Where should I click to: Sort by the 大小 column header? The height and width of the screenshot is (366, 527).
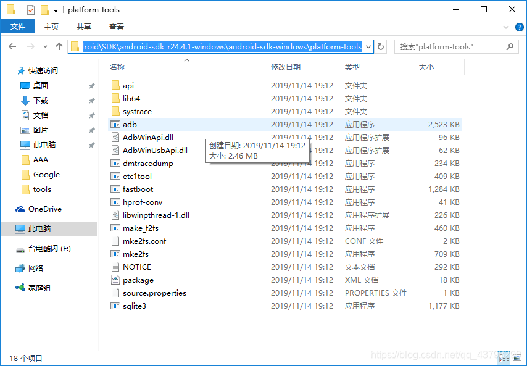click(x=439, y=67)
